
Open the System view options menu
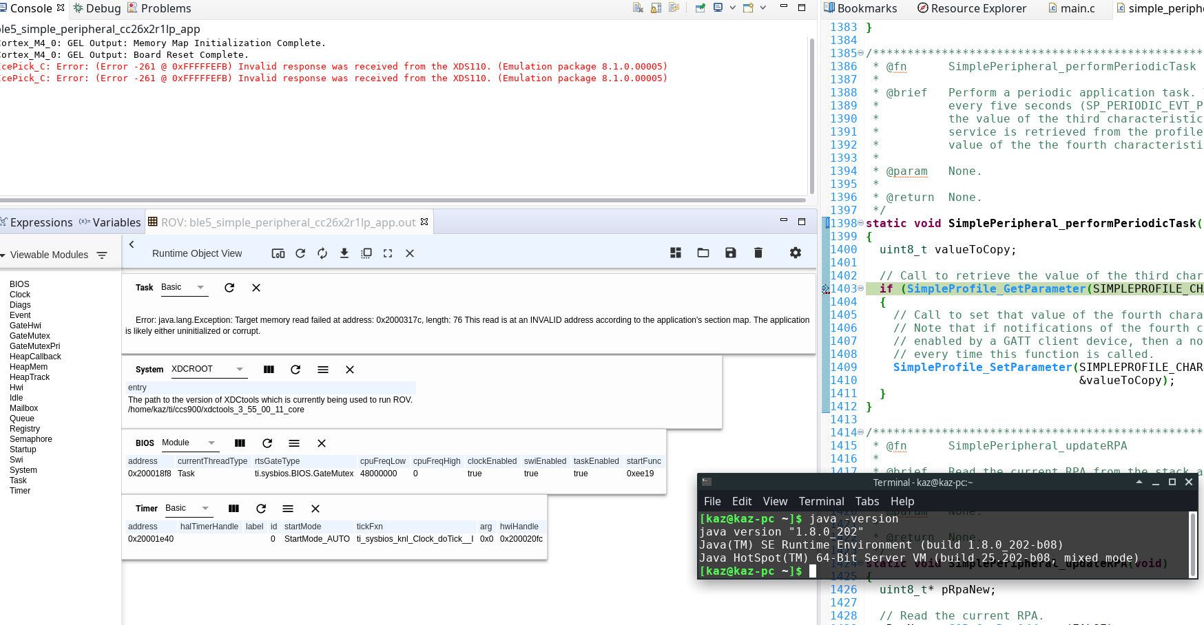[323, 370]
